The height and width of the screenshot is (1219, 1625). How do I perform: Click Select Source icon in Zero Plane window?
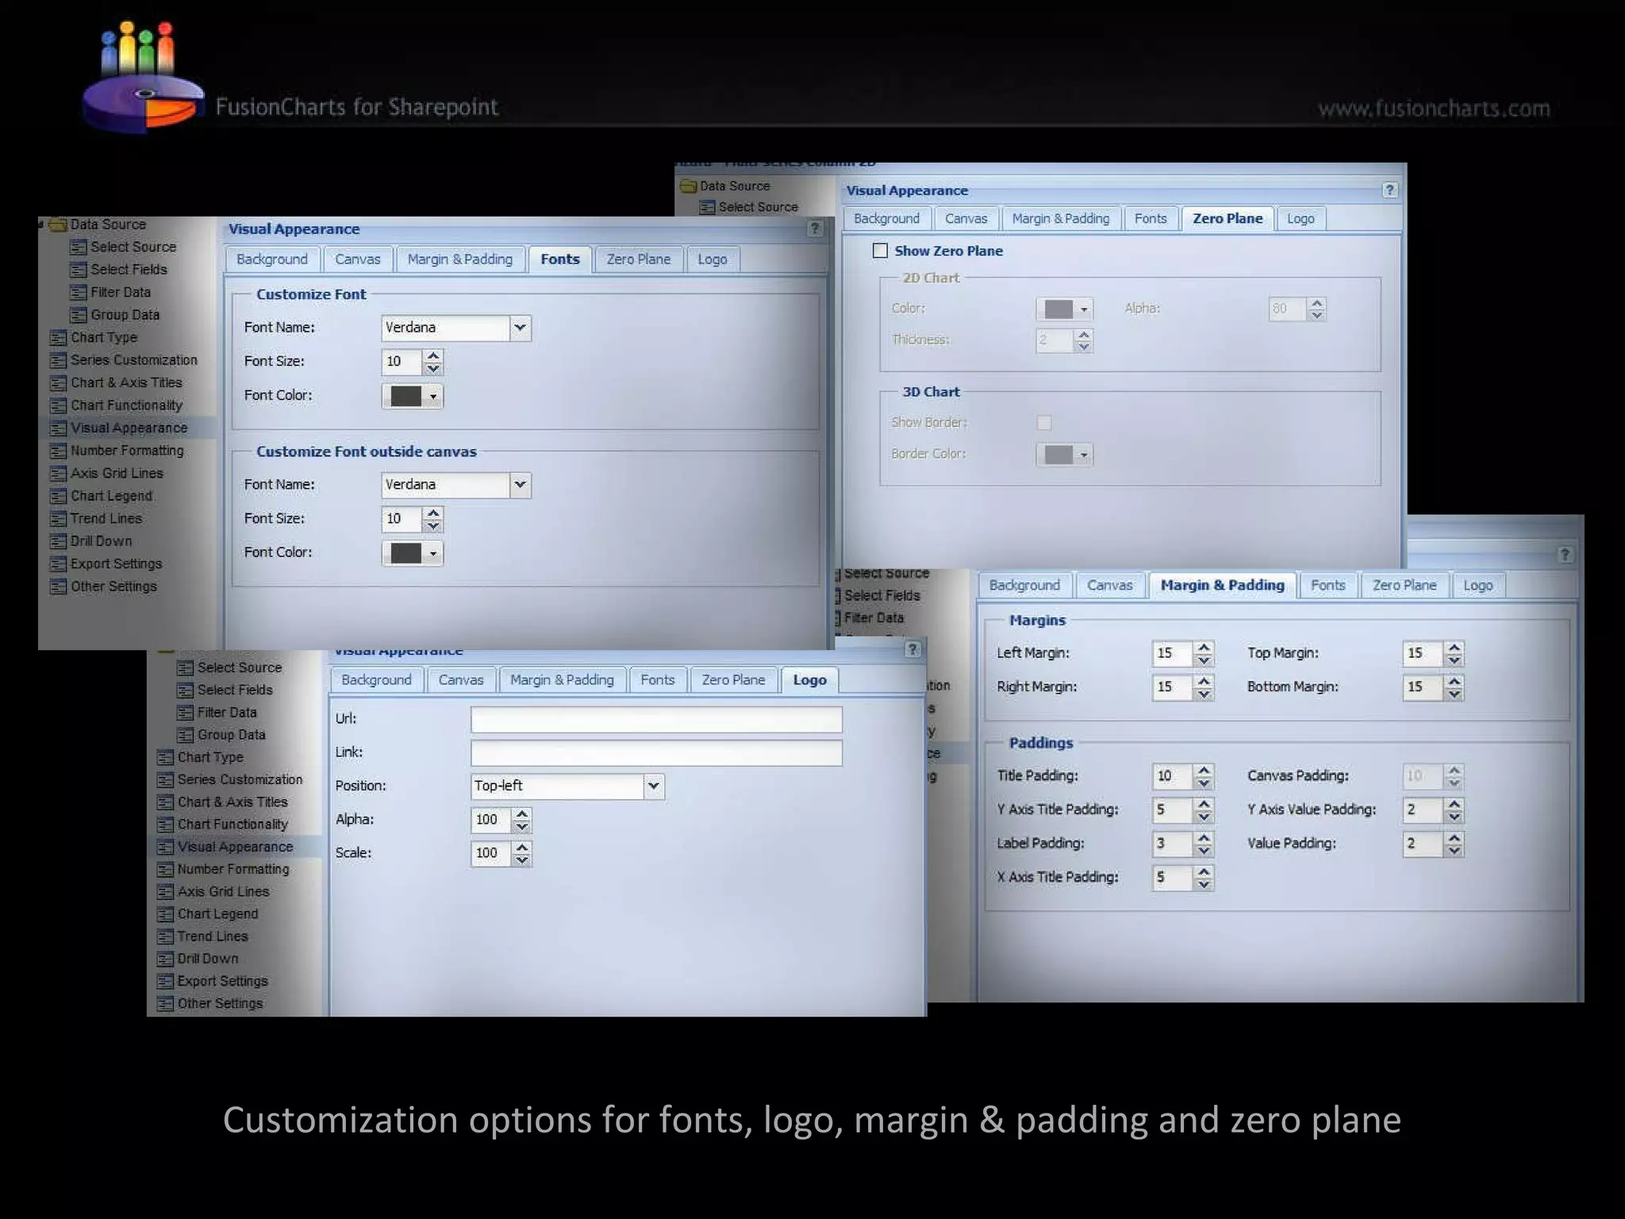point(707,207)
